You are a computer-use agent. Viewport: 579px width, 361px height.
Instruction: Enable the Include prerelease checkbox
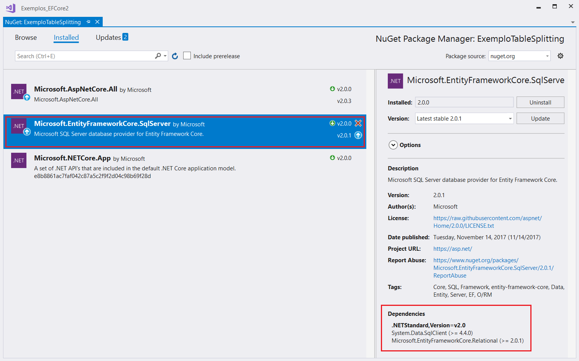187,55
